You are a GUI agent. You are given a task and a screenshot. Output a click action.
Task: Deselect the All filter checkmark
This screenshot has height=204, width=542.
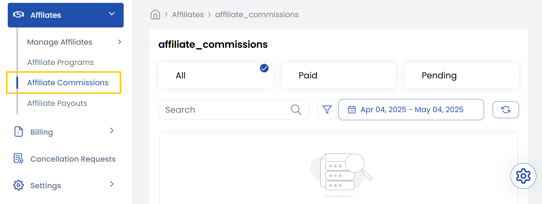coord(264,68)
